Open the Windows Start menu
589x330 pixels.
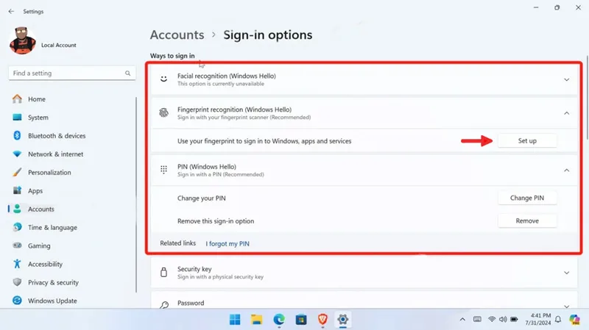pos(235,320)
